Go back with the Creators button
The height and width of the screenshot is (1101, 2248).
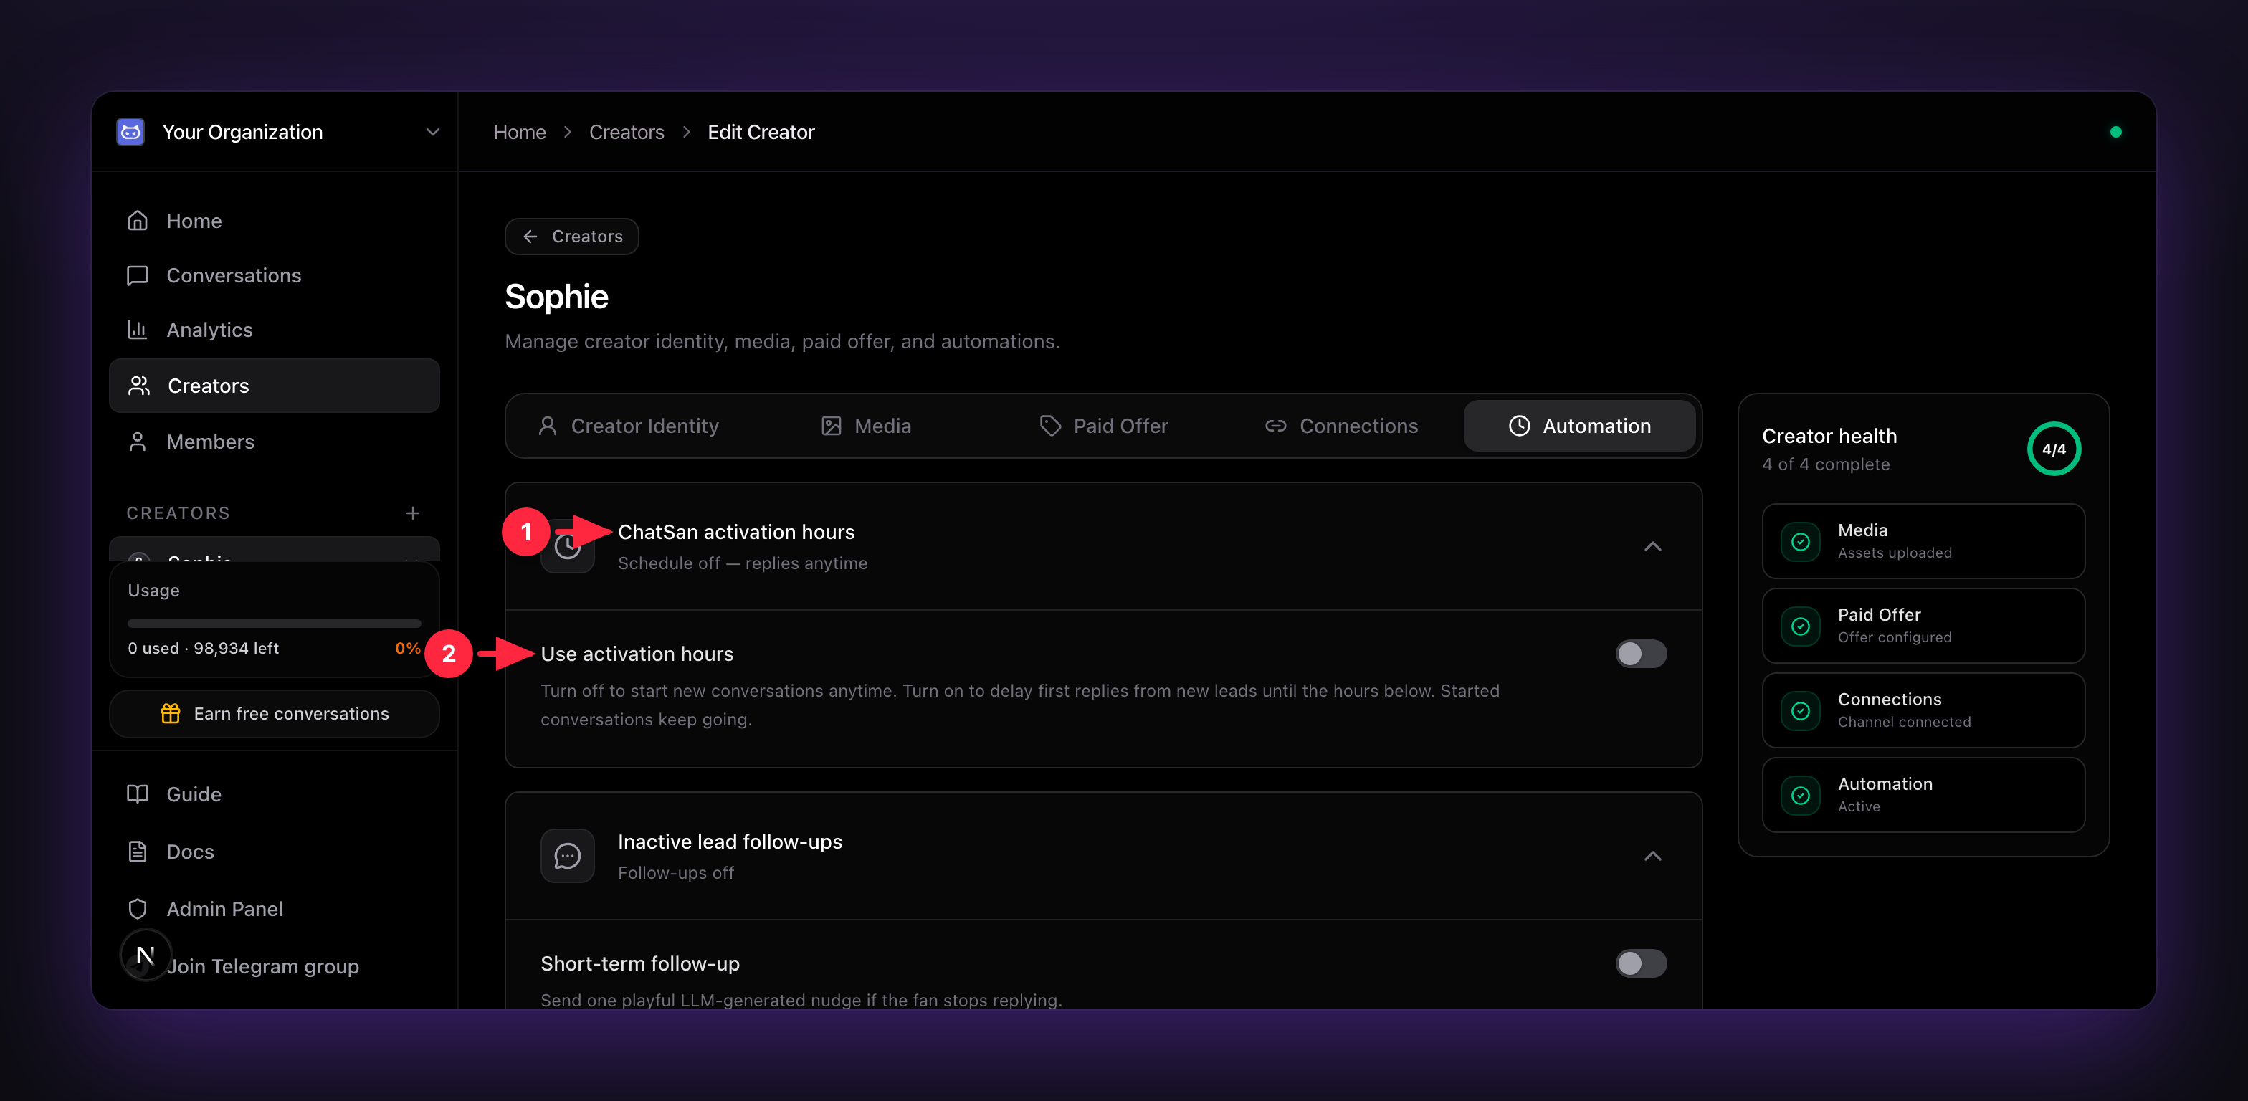click(571, 237)
